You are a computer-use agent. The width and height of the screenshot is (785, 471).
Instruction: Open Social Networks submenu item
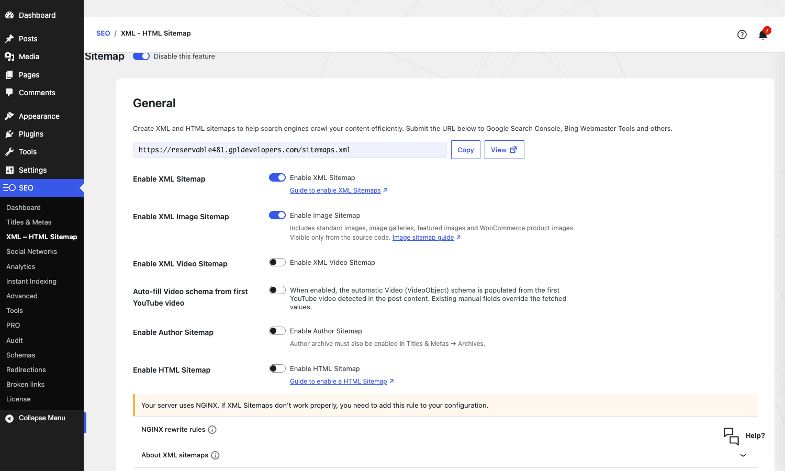point(31,252)
